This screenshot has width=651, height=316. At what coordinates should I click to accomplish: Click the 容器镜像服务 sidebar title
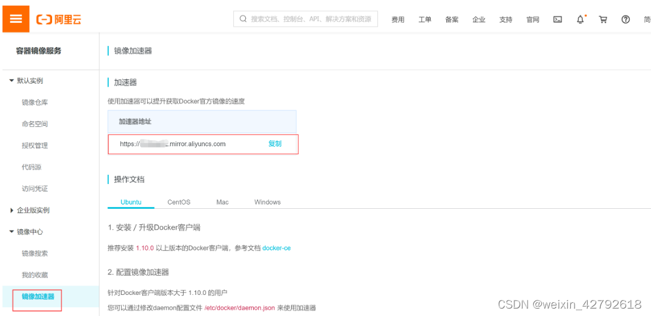click(38, 51)
